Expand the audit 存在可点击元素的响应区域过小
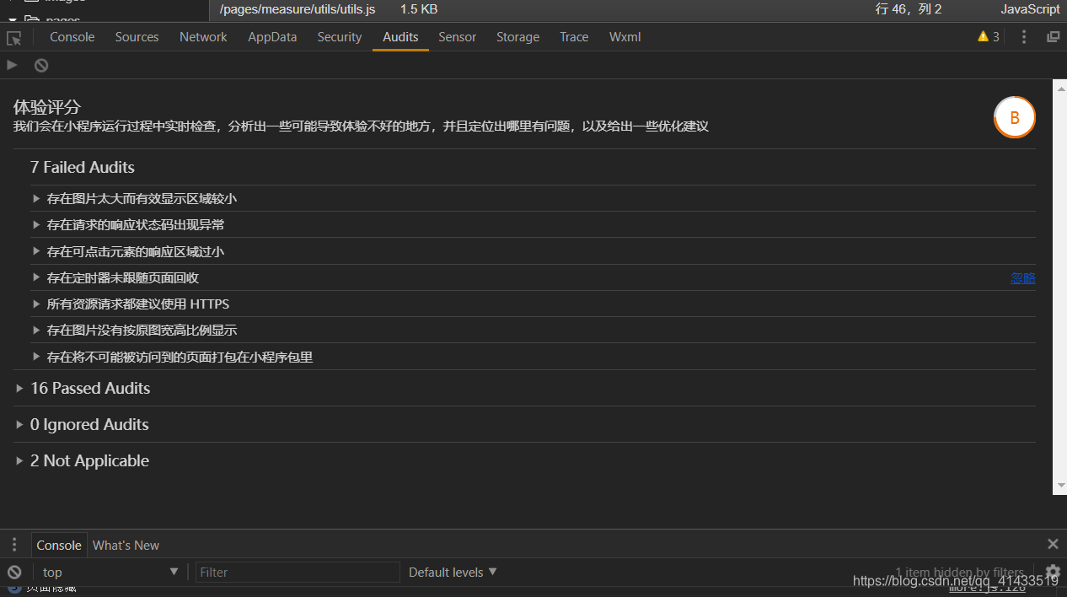Image resolution: width=1067 pixels, height=597 pixels. (x=533, y=251)
